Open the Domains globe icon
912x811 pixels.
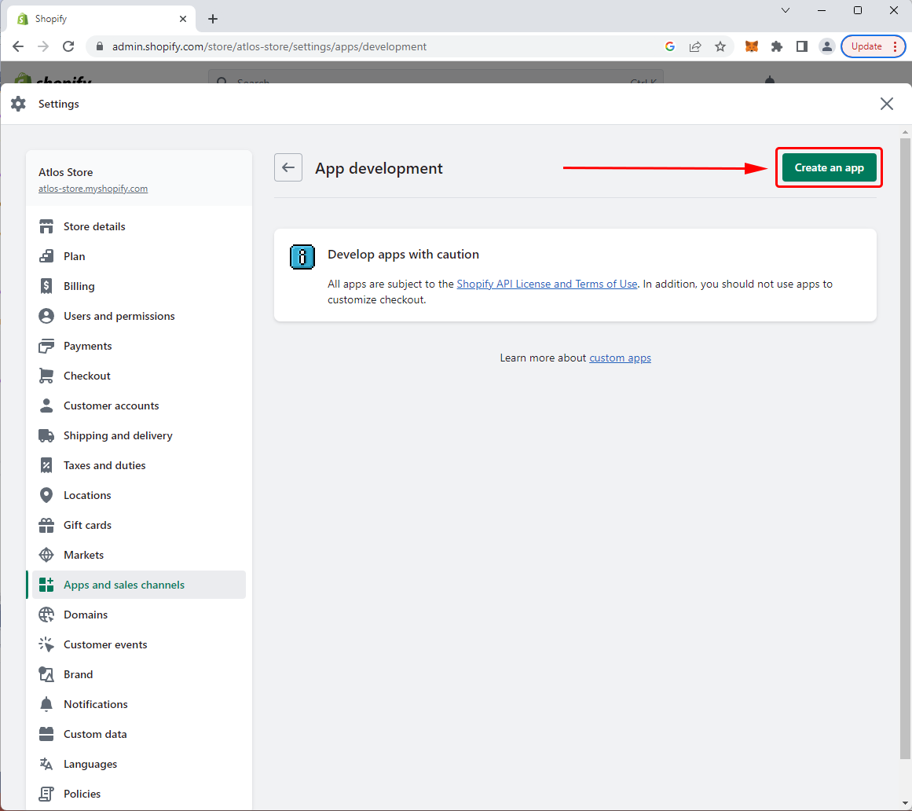pos(46,615)
